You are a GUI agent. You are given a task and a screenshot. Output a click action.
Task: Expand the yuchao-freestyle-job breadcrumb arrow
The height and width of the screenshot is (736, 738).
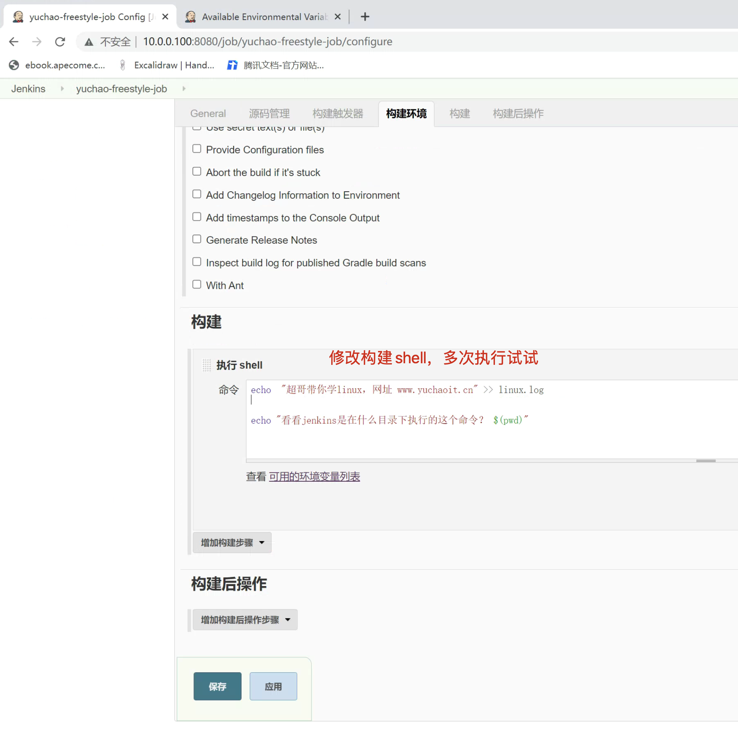[184, 89]
